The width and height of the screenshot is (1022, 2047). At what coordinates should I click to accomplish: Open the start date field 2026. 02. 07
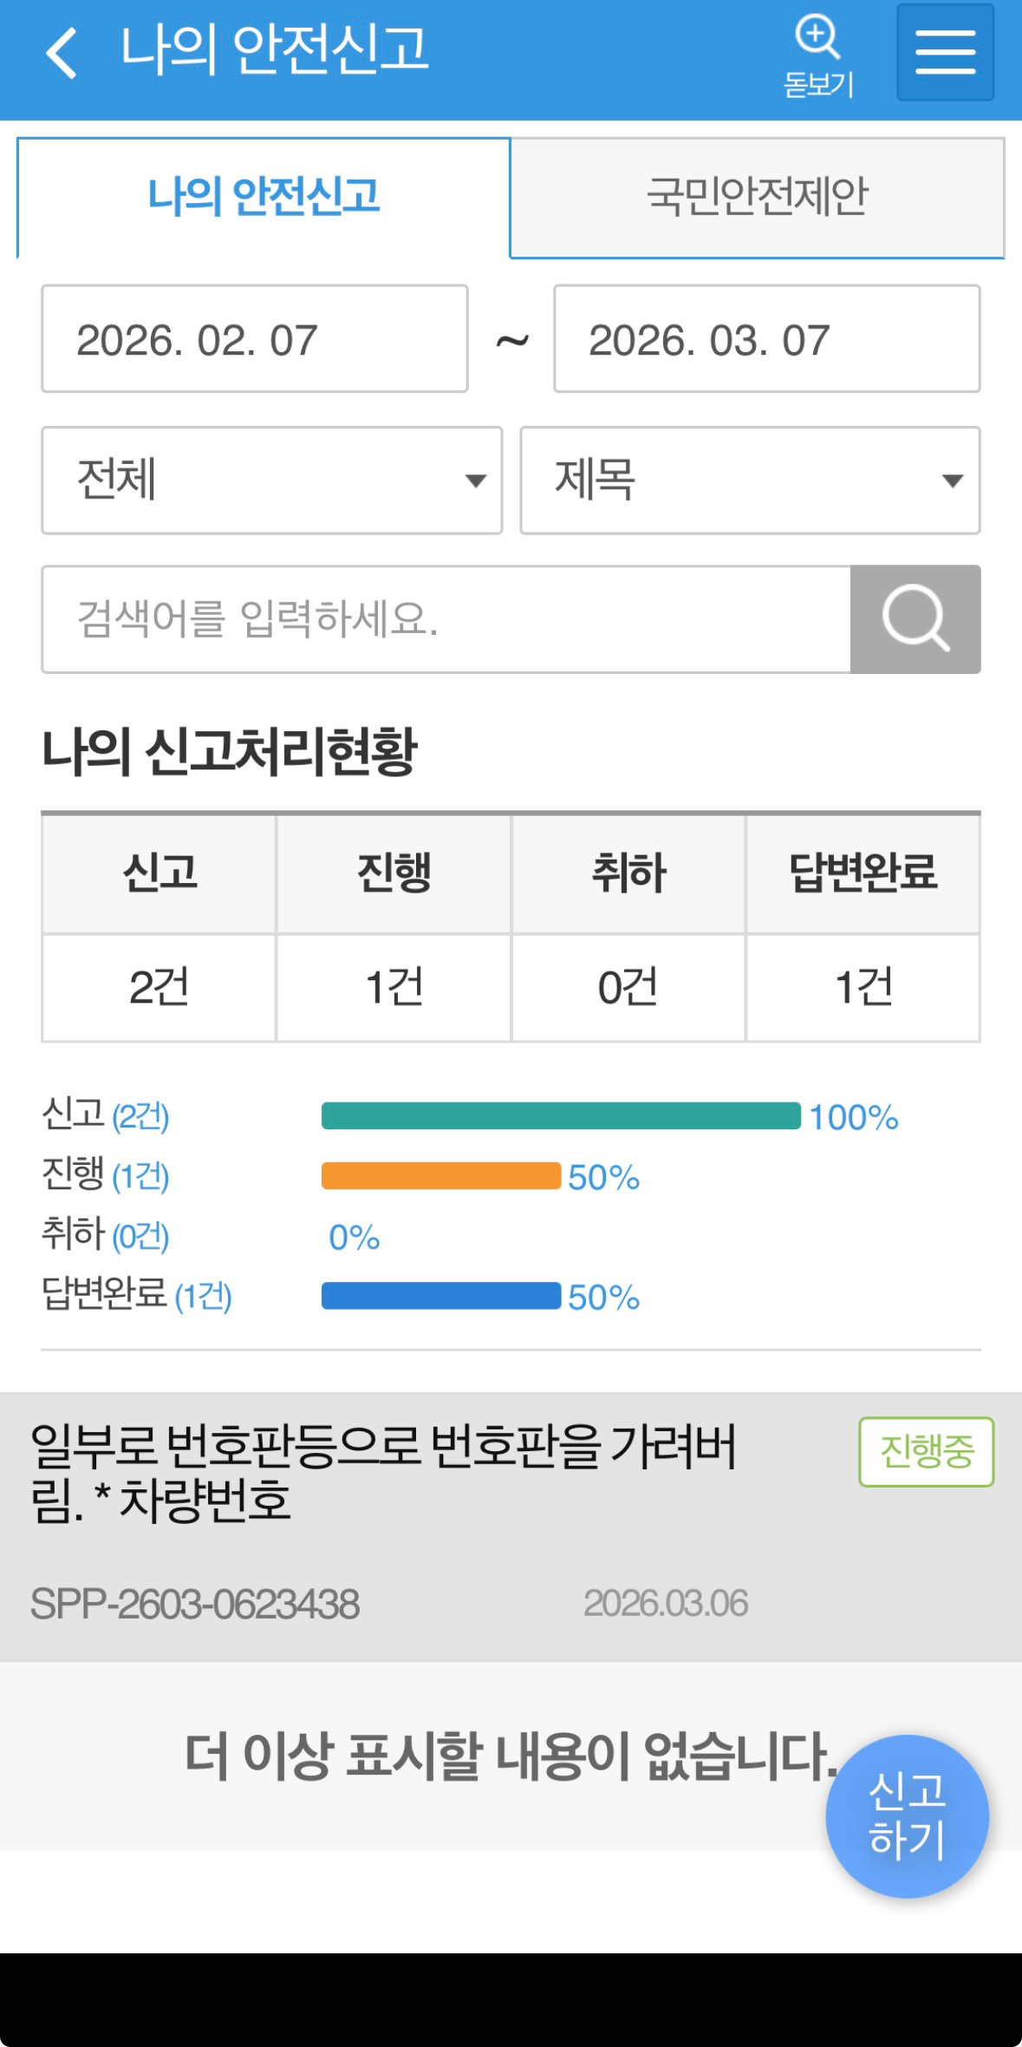click(255, 339)
